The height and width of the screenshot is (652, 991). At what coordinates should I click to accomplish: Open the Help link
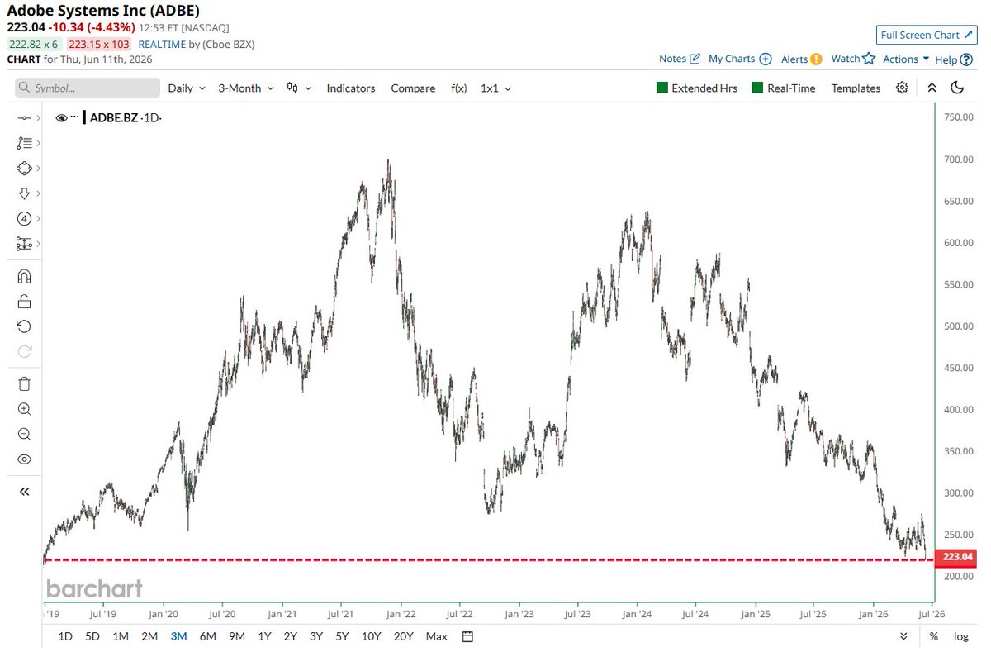pyautogui.click(x=952, y=59)
